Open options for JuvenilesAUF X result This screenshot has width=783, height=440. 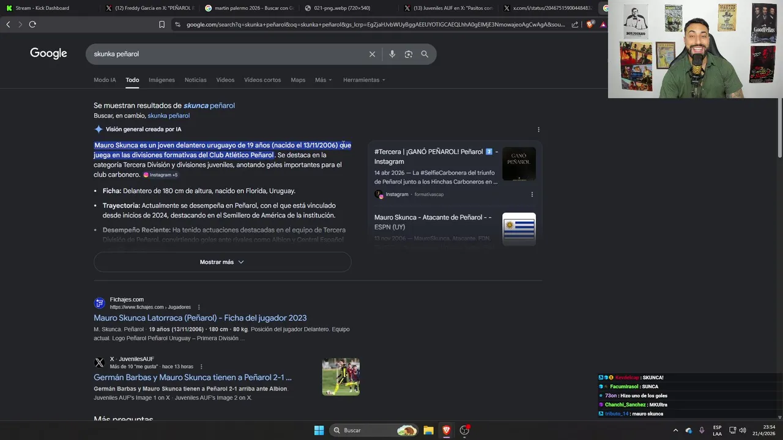click(x=201, y=367)
